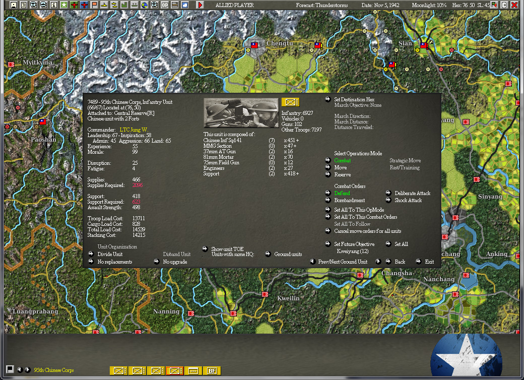The width and height of the screenshot is (524, 380).
Task: Click the crosshair globe toolbar icon
Action: coord(154,5)
